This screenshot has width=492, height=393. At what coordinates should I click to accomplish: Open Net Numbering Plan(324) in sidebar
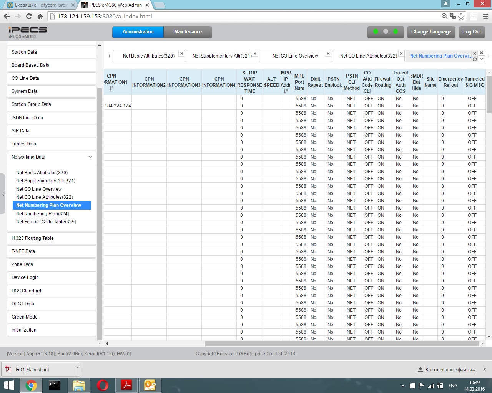pos(43,214)
